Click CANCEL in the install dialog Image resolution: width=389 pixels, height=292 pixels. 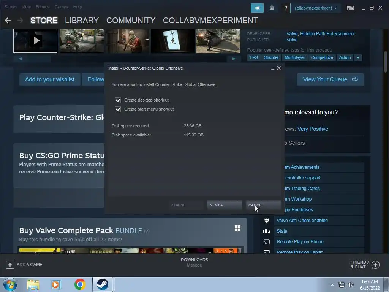pos(264,205)
